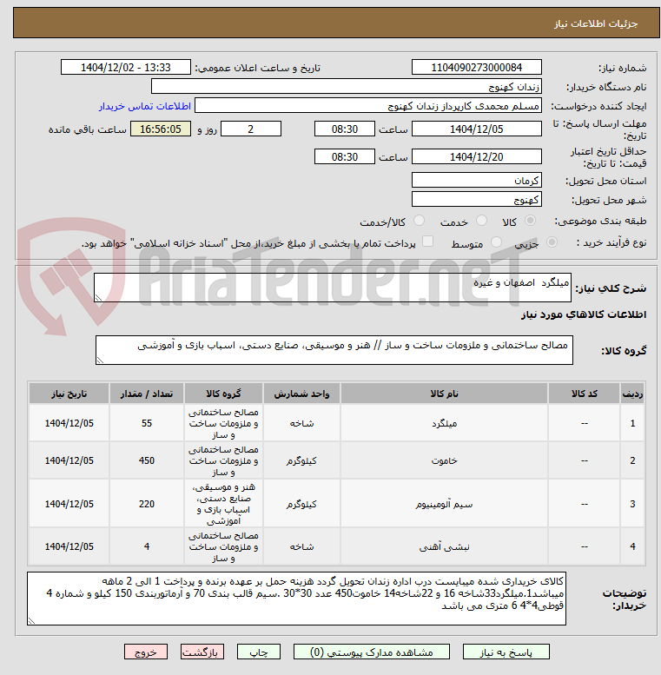Click unit شاخه in the میلگرد row
This screenshot has width=661, height=675.
(x=301, y=423)
